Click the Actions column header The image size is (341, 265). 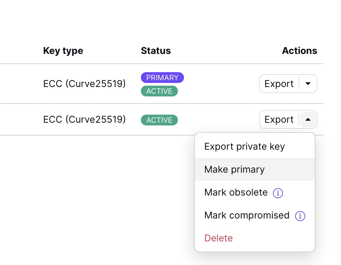[x=299, y=51]
